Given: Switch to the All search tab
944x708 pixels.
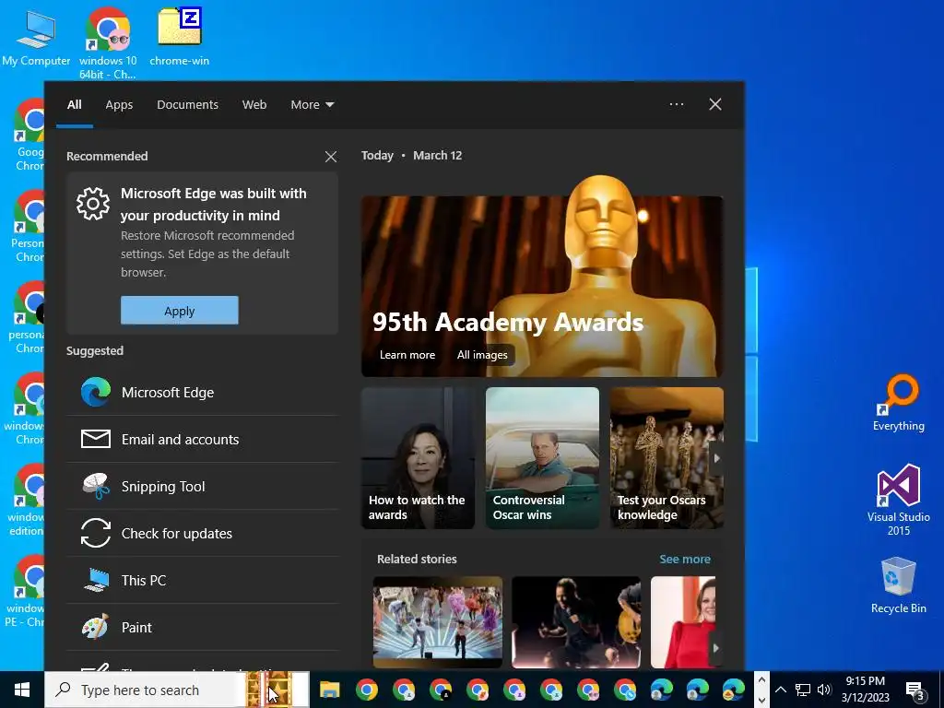Looking at the screenshot, I should click(x=75, y=105).
